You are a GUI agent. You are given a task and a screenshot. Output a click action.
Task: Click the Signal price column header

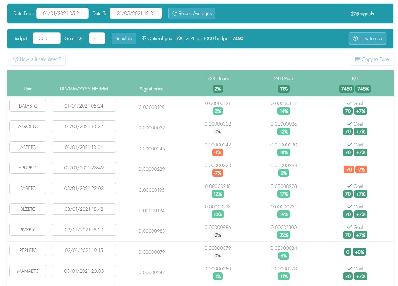[152, 89]
